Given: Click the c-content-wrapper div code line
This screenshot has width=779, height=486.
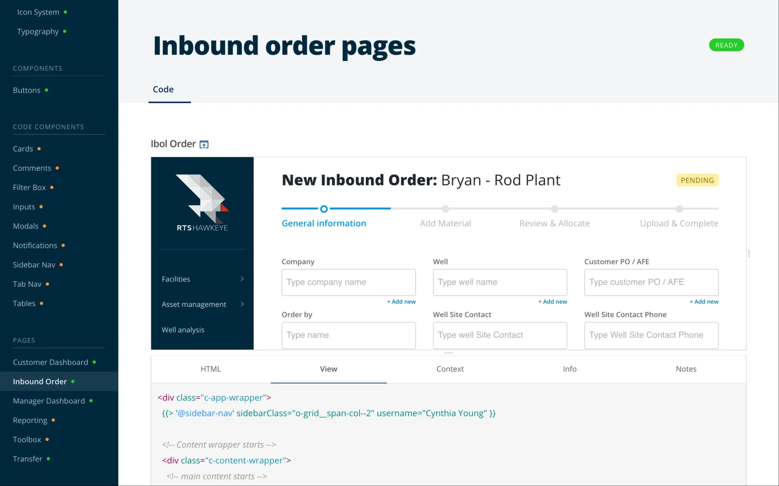Looking at the screenshot, I should point(227,461).
